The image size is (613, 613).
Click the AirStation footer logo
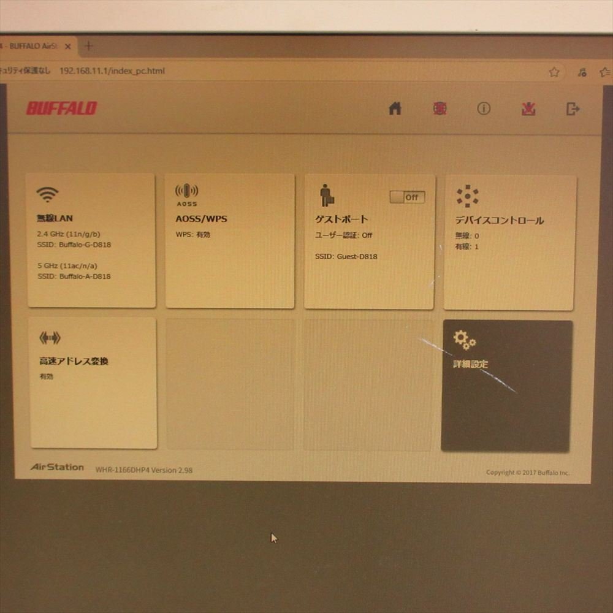click(57, 467)
